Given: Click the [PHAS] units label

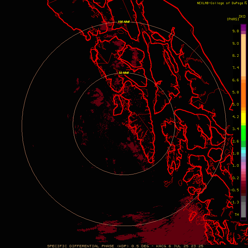Looking at the screenshot, I should pos(233,19).
